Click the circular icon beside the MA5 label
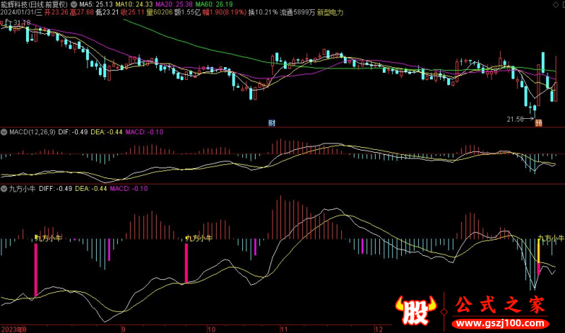 tap(74, 4)
